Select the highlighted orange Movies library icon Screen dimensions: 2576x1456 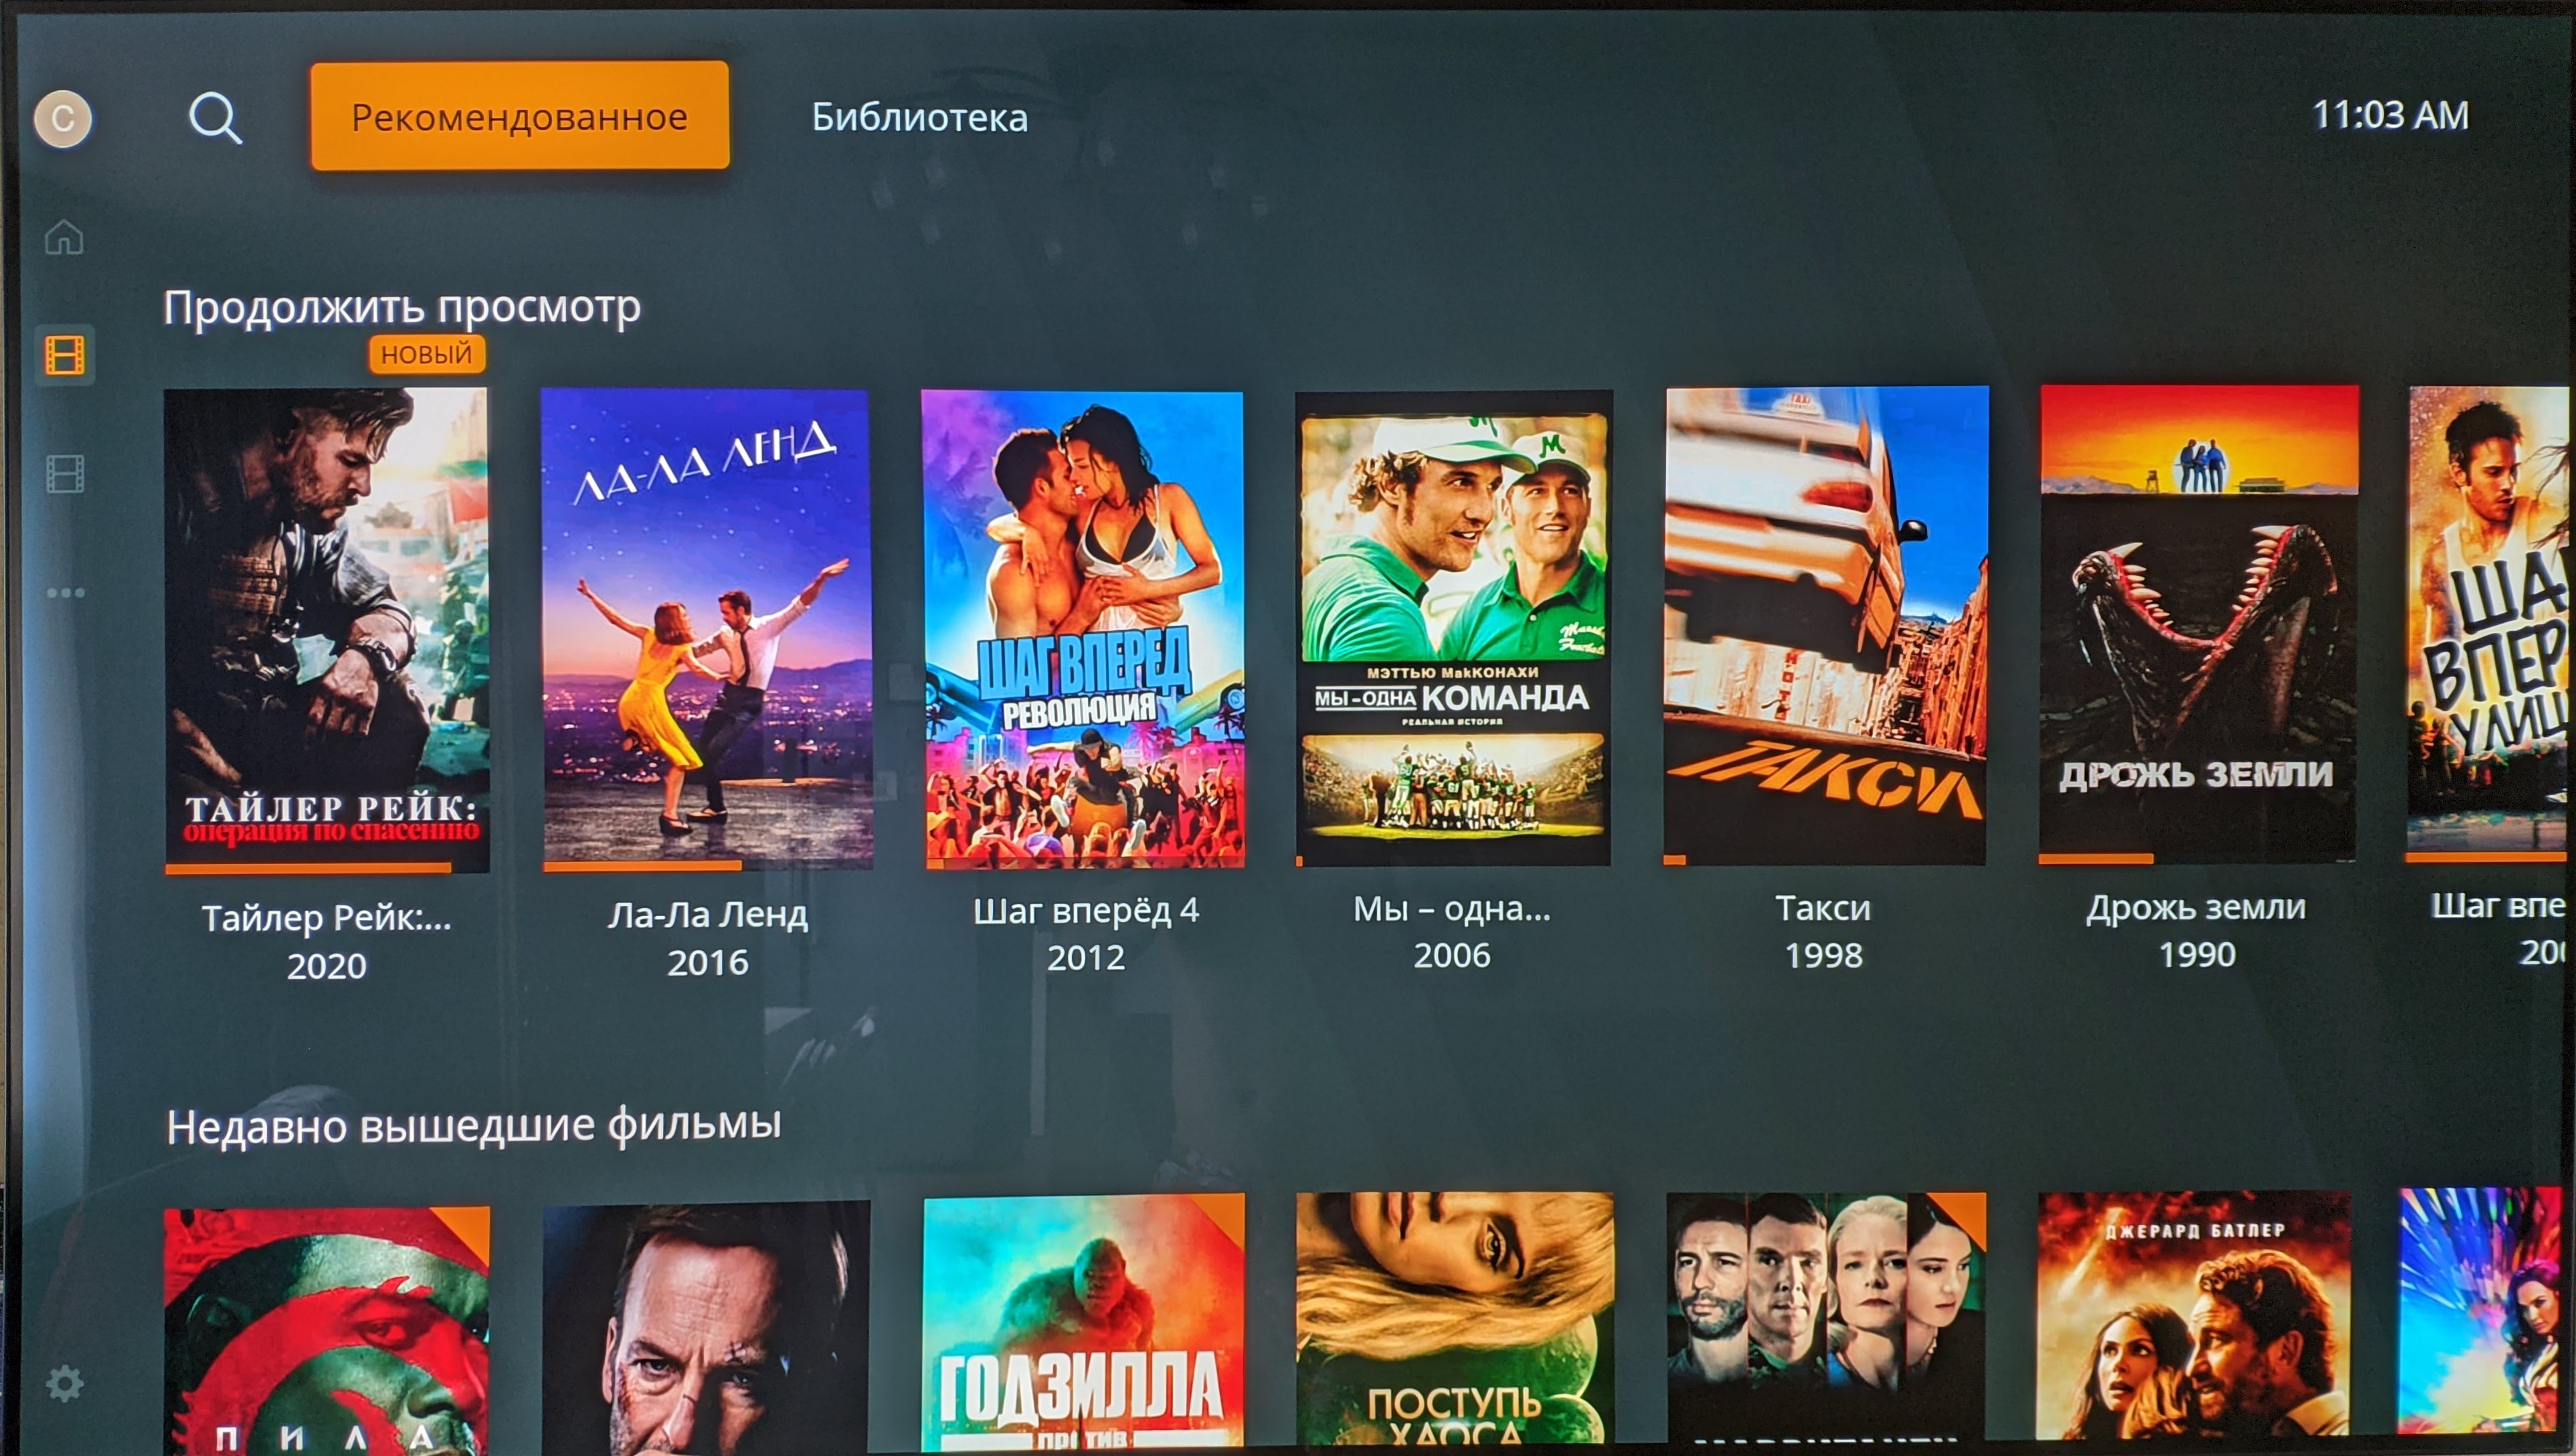(65, 355)
